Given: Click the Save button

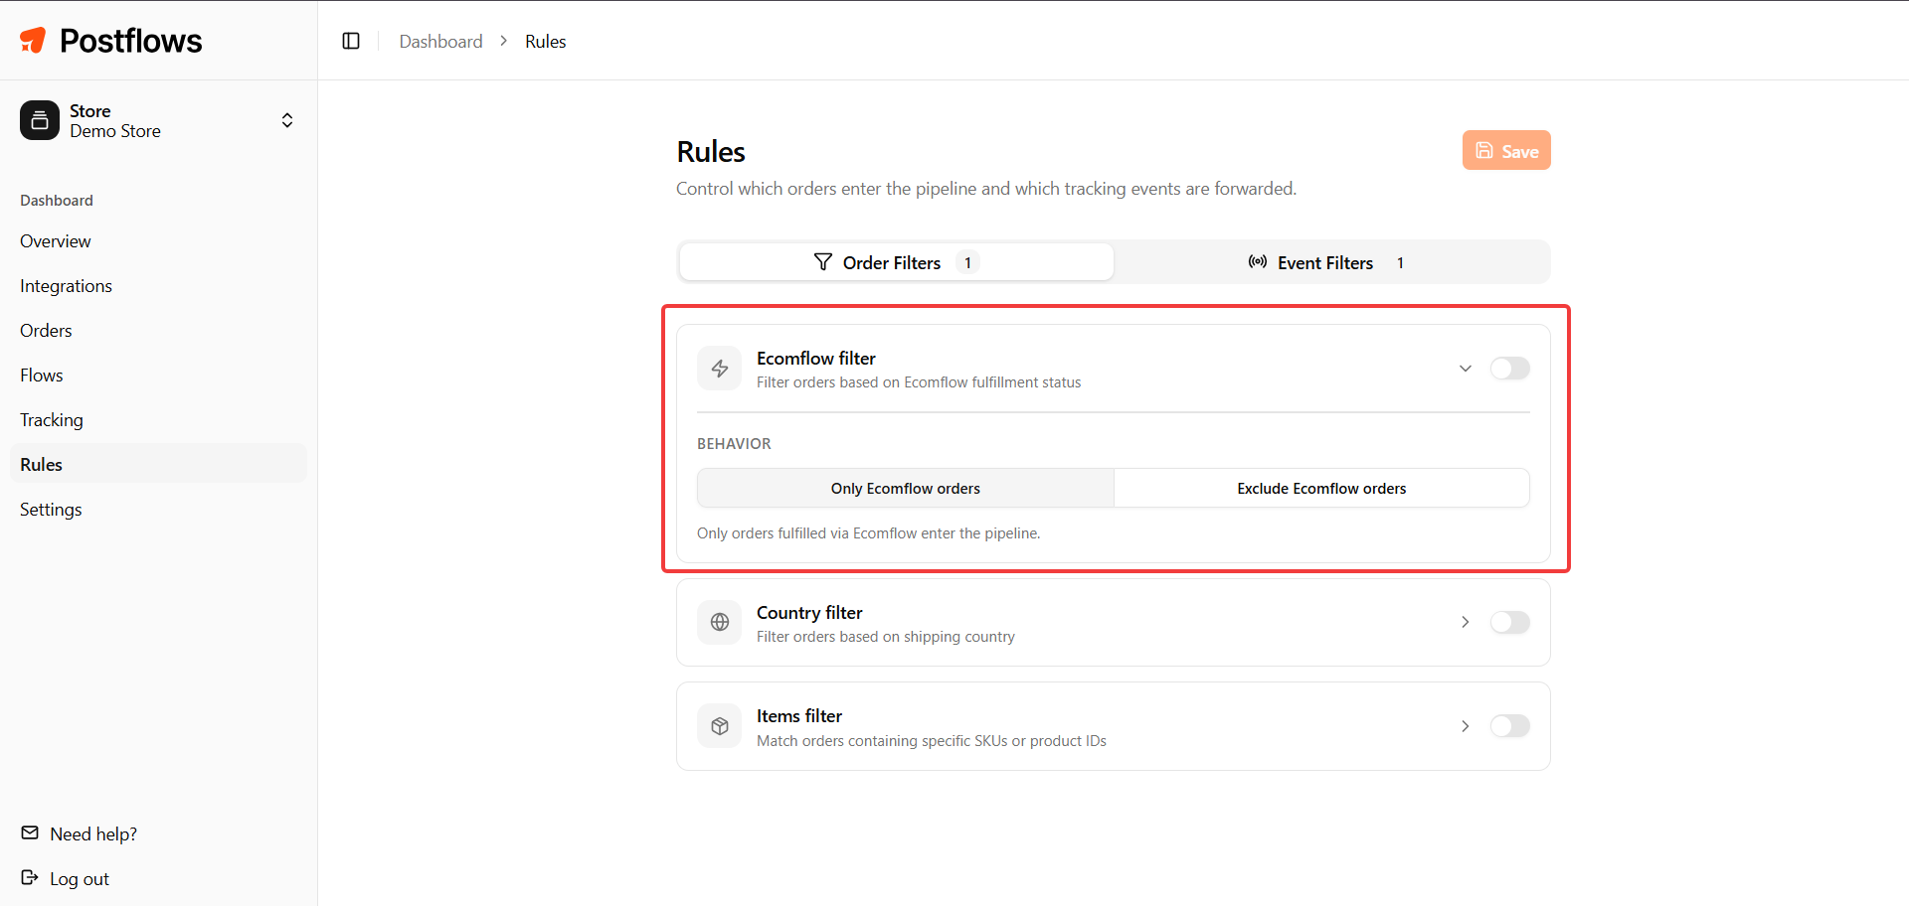Looking at the screenshot, I should click(x=1506, y=150).
